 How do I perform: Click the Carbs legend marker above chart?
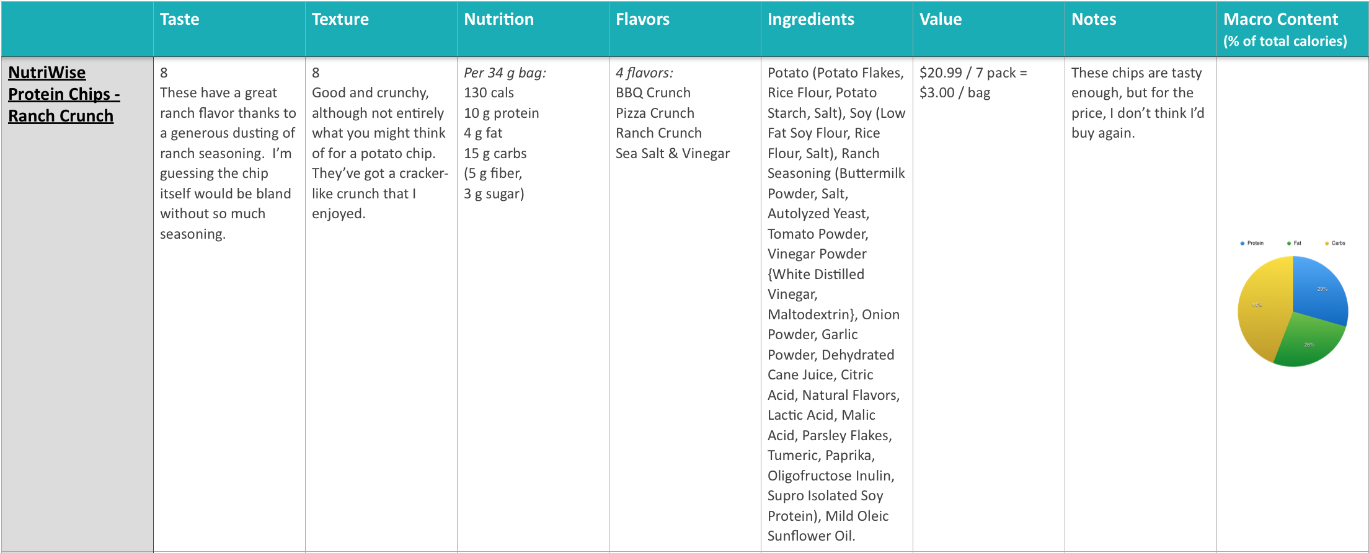pyautogui.click(x=1327, y=243)
